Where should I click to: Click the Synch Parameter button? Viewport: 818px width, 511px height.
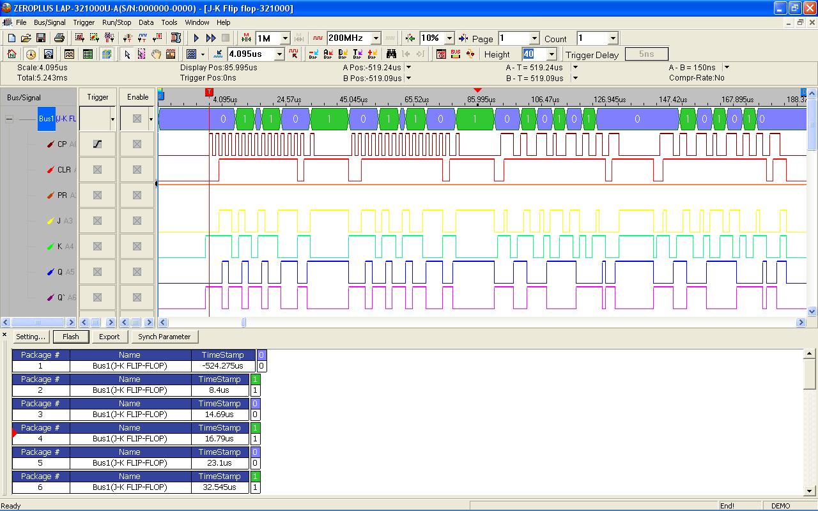[164, 337]
